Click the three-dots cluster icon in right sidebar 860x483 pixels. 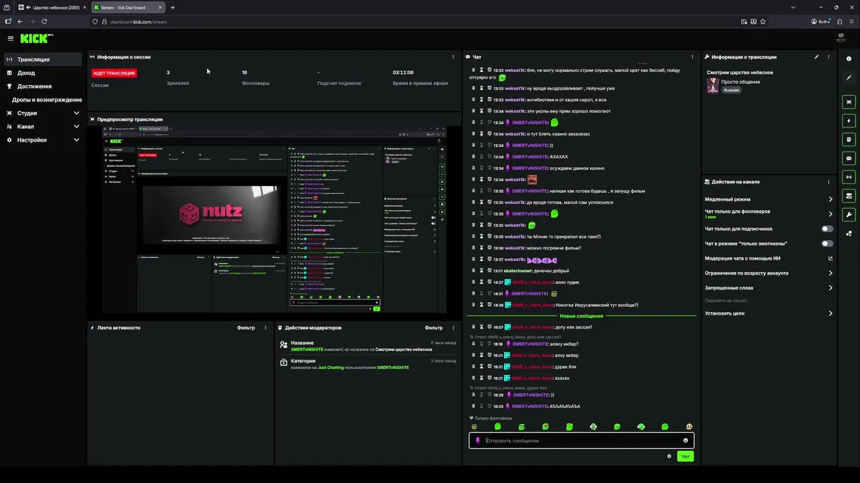(849, 233)
